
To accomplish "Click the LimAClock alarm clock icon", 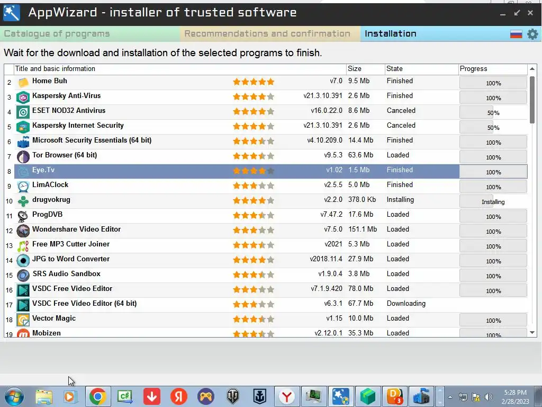I will pos(23,187).
